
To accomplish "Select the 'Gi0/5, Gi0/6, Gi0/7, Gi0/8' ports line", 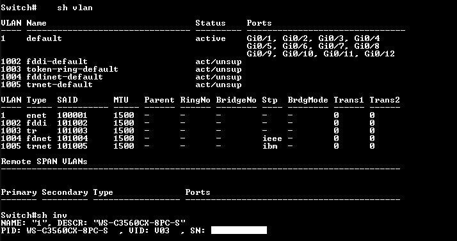I will pos(314,46).
